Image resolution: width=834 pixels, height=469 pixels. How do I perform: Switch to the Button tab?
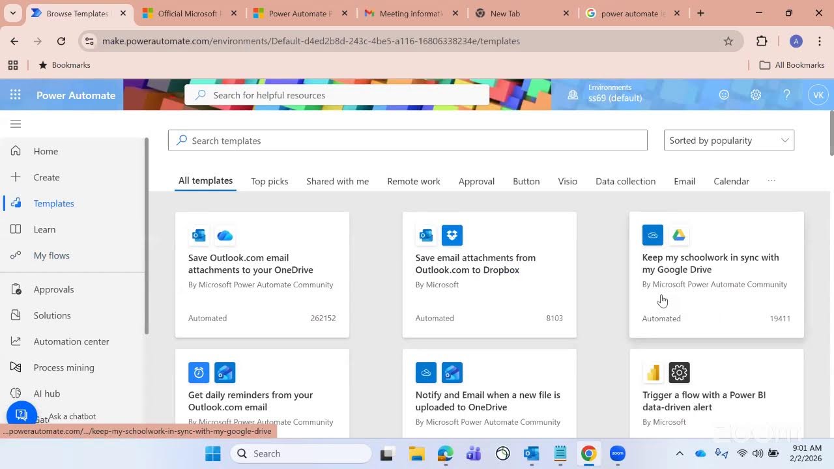tap(526, 181)
